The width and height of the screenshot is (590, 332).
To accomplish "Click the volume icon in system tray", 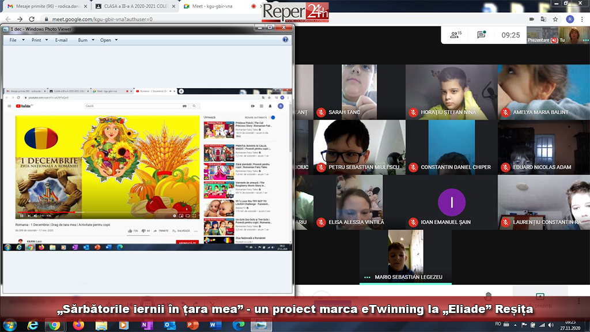I will tap(551, 325).
